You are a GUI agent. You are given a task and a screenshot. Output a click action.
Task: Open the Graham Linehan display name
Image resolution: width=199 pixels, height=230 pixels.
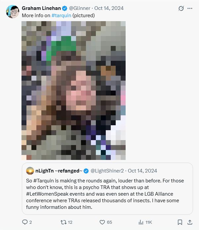pyautogui.click(x=41, y=8)
